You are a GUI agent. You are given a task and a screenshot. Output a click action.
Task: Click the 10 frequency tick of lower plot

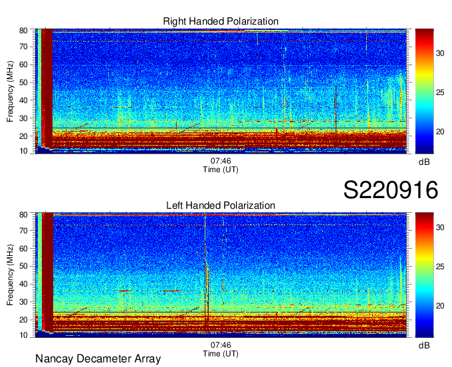(23, 335)
